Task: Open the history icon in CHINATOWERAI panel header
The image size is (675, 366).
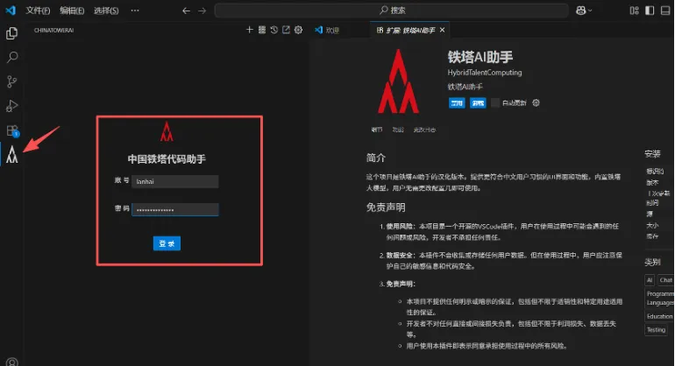Action: coord(274,30)
